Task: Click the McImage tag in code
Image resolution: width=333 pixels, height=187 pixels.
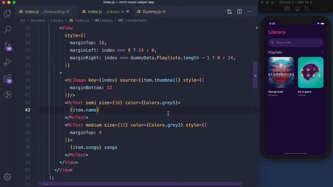Action: click(x=76, y=80)
